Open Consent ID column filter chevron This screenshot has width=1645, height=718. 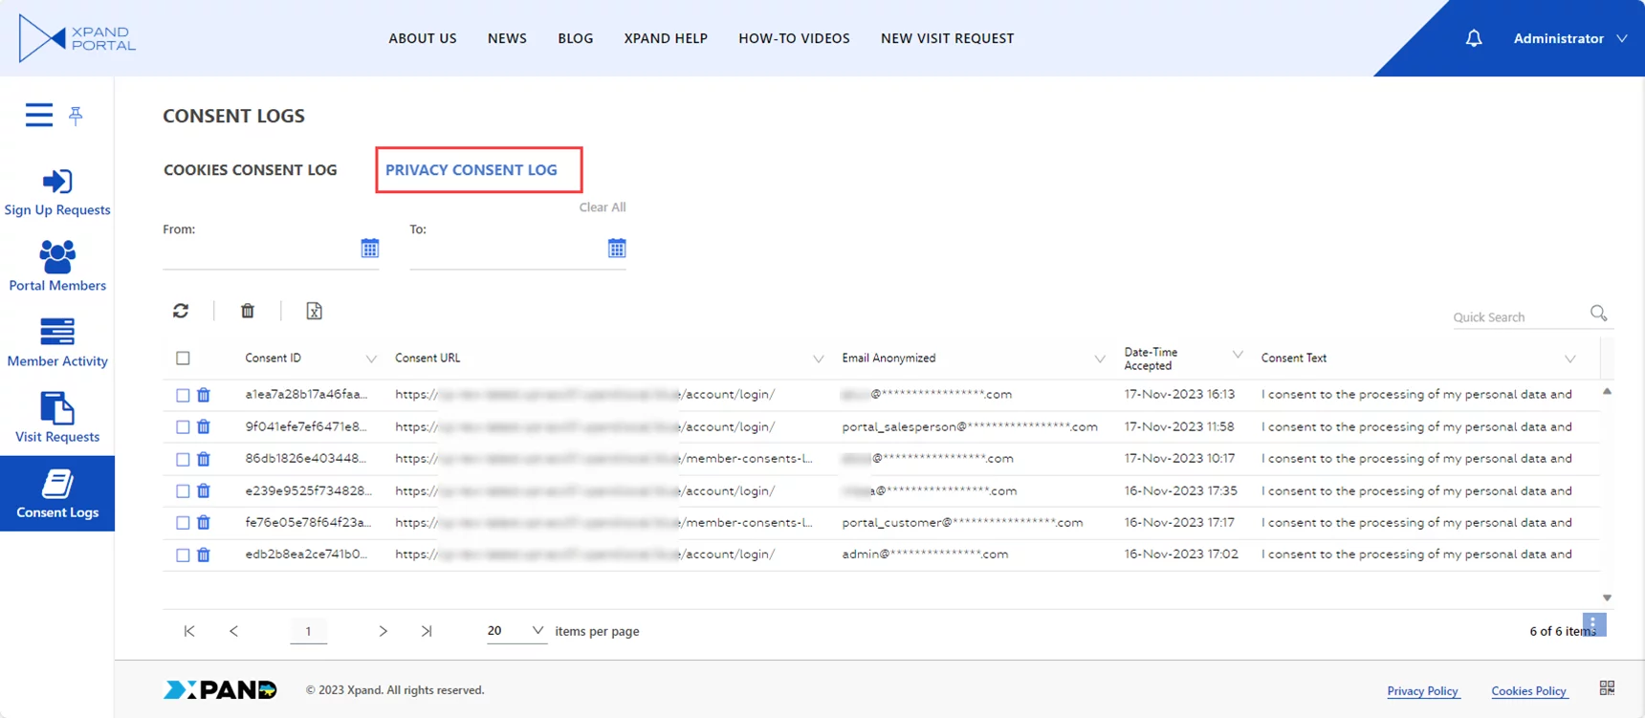[x=371, y=359]
